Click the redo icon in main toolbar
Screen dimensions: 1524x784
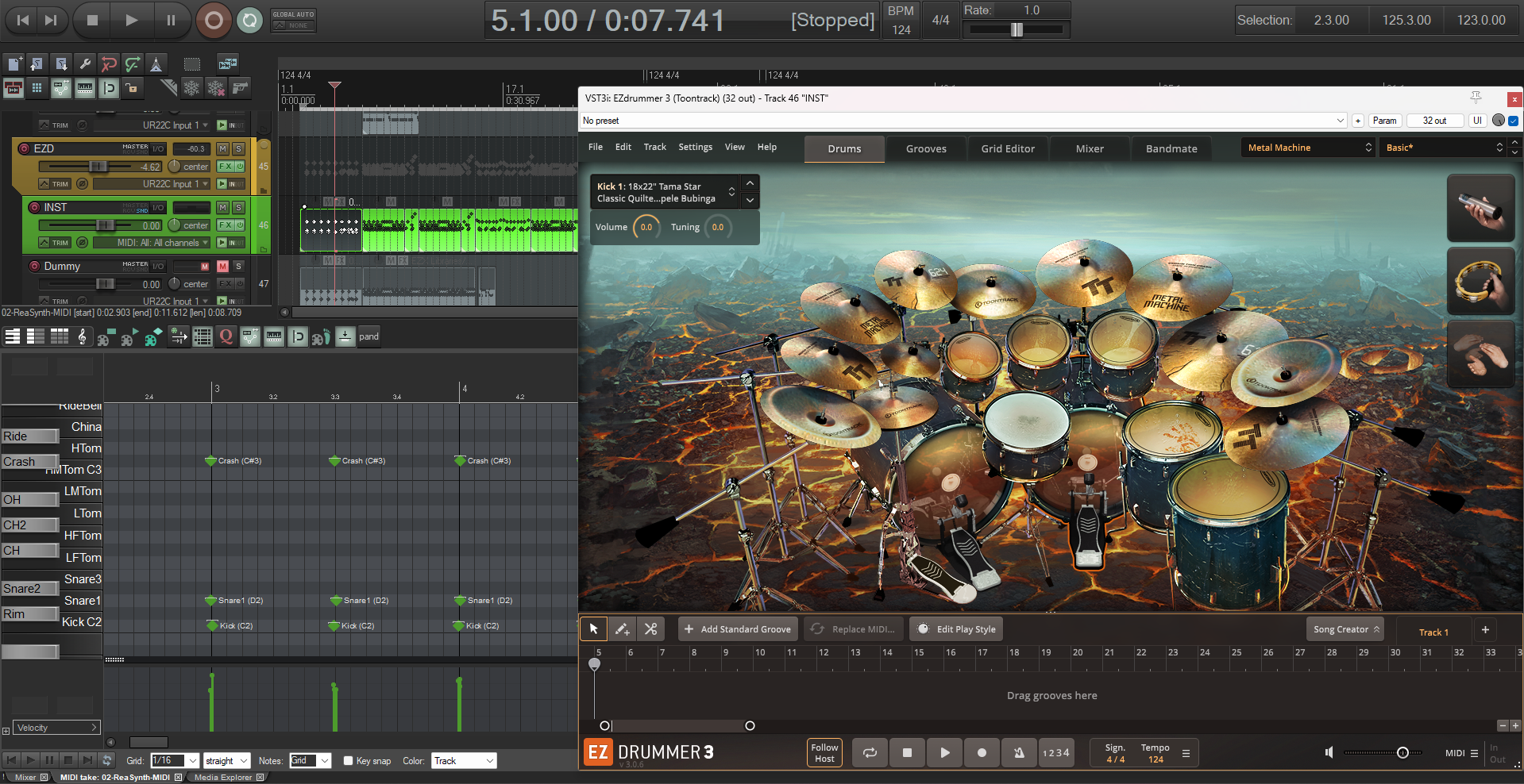click(x=133, y=64)
